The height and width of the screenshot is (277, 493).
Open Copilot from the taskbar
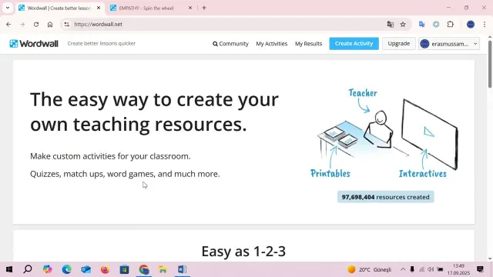tap(47, 269)
